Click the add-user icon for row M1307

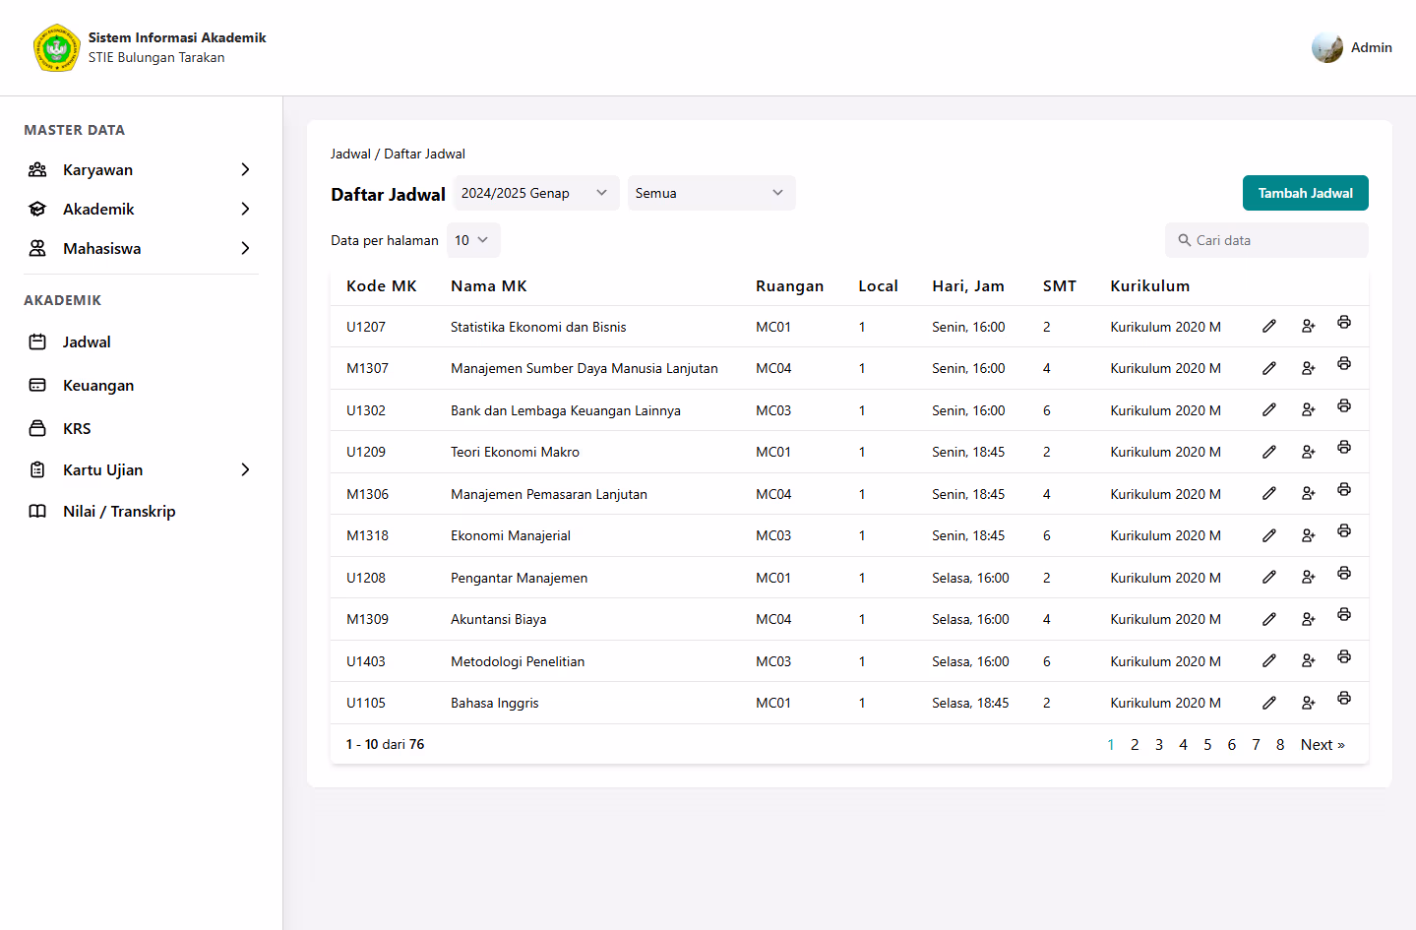pos(1308,368)
